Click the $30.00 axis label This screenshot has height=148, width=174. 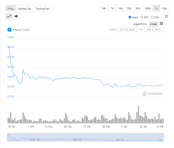[x=11, y=77]
